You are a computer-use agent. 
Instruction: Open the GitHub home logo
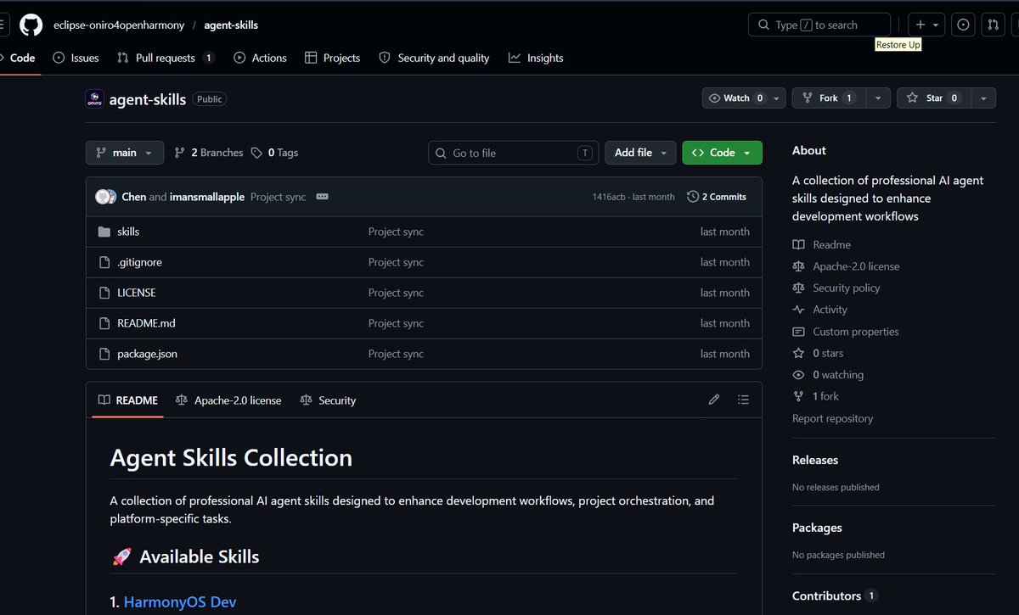(x=31, y=25)
